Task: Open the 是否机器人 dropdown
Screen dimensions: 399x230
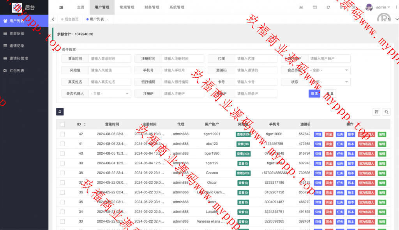Action: pos(110,94)
